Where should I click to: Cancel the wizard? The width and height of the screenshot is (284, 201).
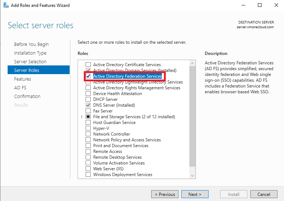[264, 194]
